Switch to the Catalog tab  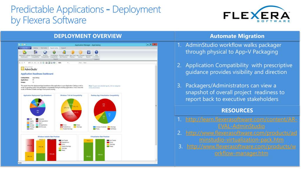pyautogui.click(x=35, y=48)
